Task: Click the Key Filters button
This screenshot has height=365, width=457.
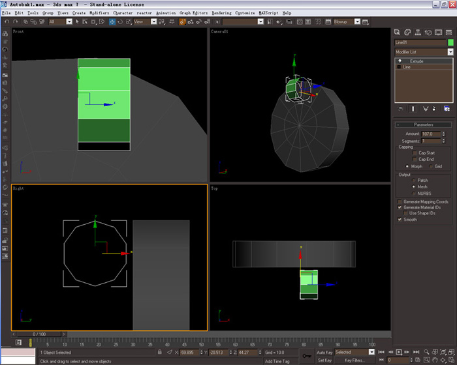Action: point(355,360)
